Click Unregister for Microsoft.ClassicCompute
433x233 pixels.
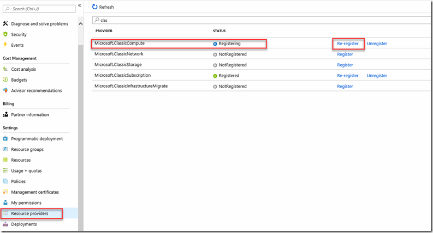coord(377,44)
